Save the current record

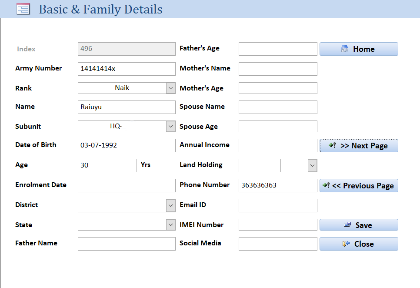click(359, 225)
